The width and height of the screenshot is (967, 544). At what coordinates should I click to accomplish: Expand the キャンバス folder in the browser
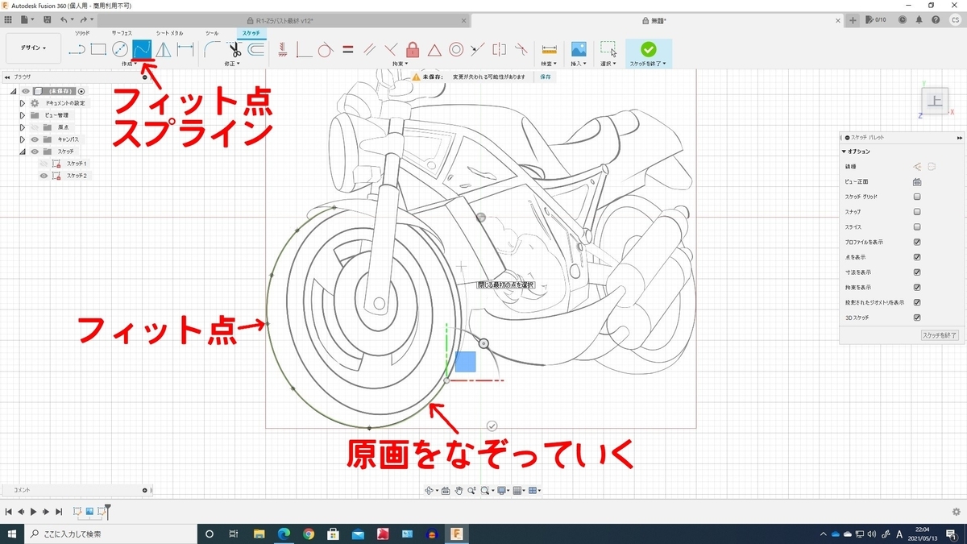(x=23, y=139)
